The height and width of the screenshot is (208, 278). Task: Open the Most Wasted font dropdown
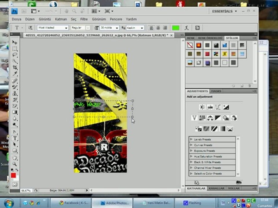pos(66,28)
